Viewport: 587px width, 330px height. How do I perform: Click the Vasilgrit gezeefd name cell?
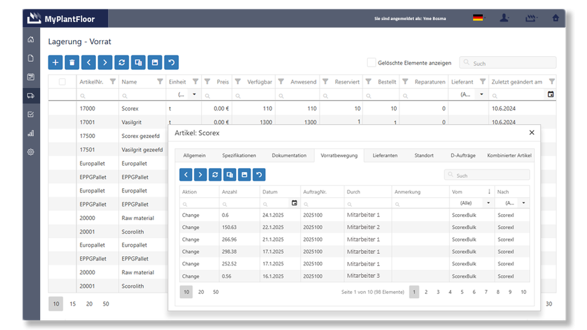[x=142, y=150]
